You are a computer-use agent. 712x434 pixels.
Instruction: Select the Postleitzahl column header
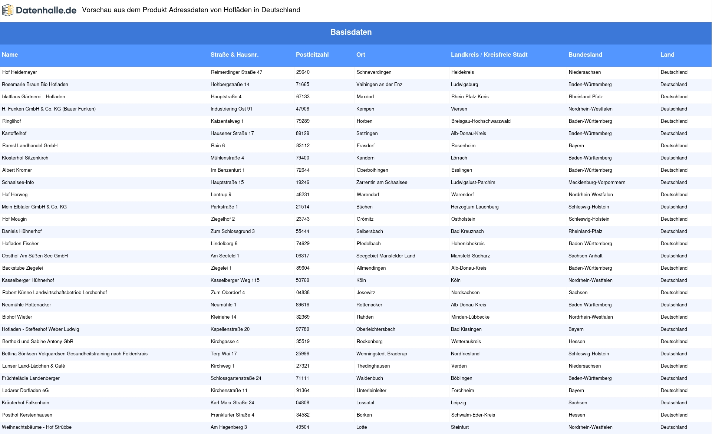coord(312,55)
